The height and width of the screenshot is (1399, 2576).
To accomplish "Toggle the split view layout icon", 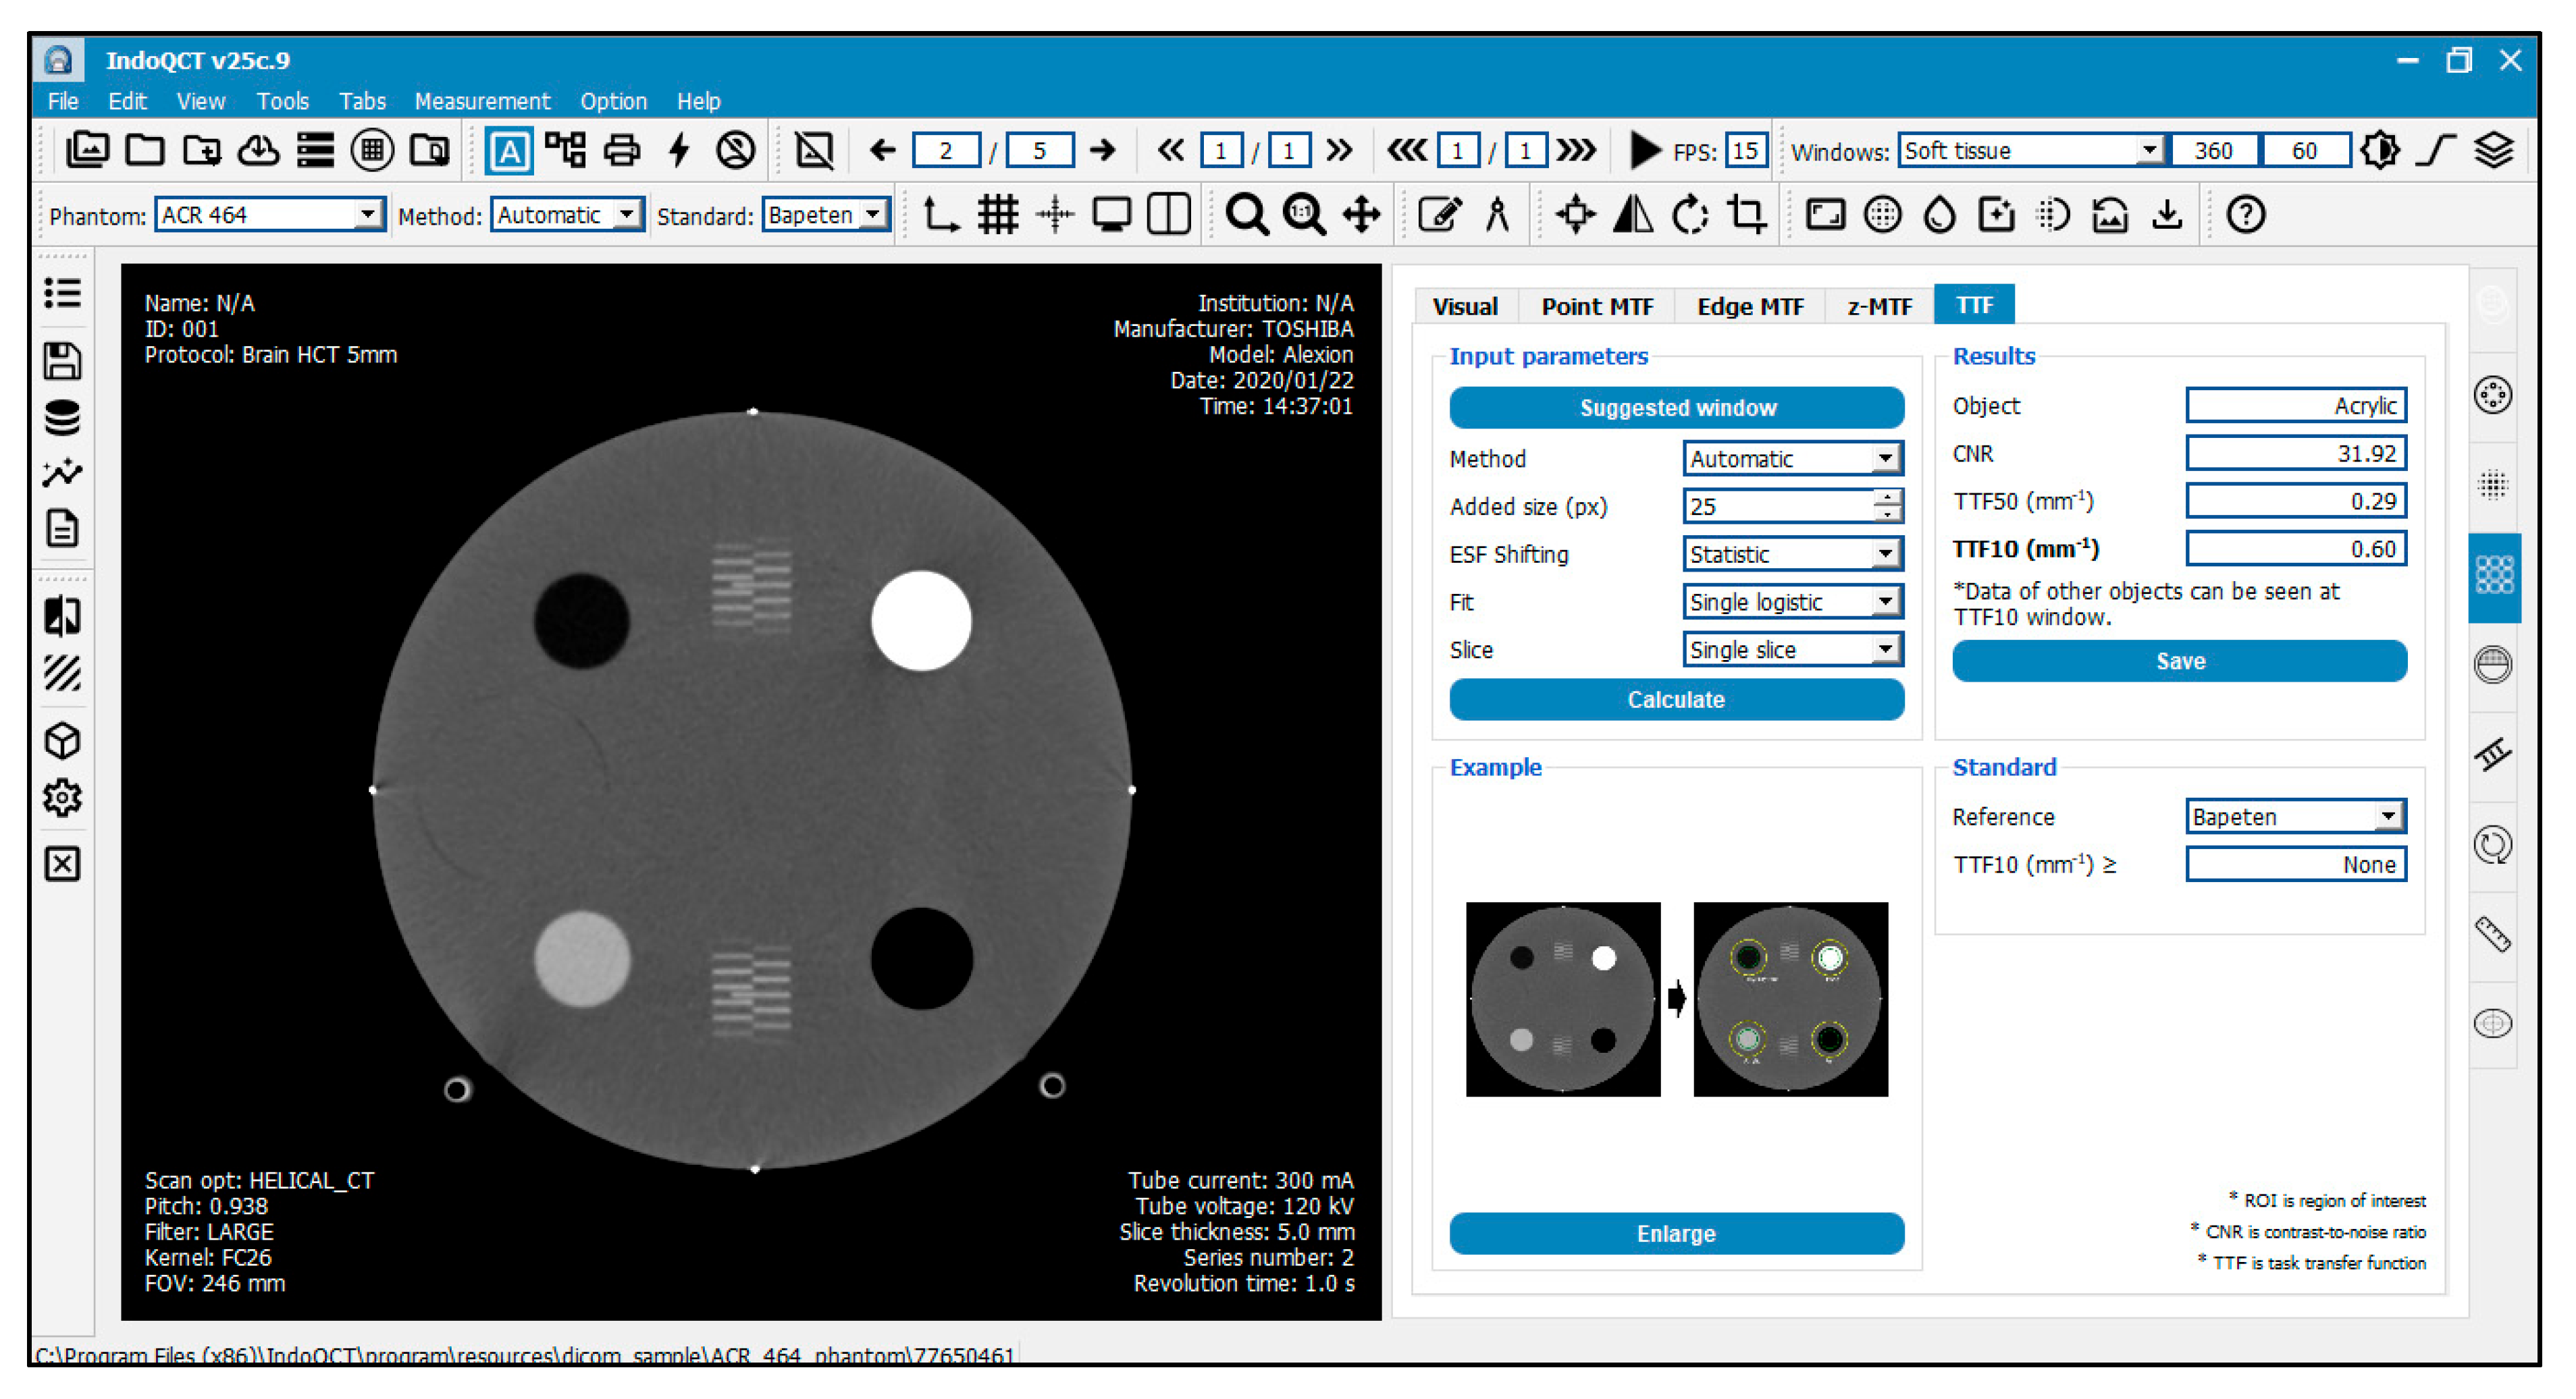I will click(1168, 215).
